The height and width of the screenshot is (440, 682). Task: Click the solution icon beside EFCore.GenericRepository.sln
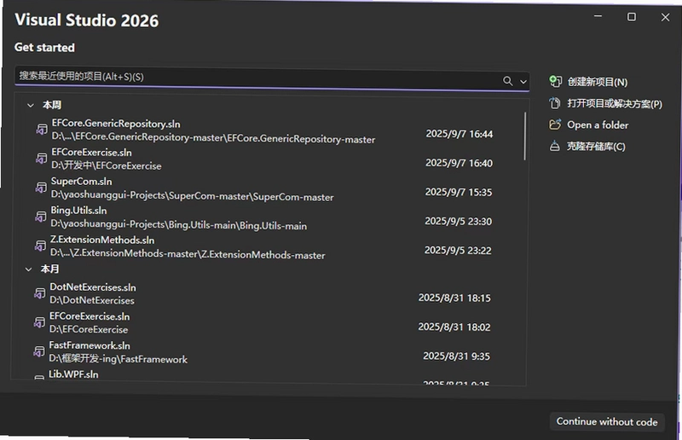[42, 130]
